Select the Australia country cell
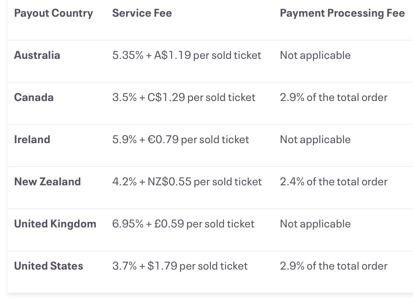Viewport: 413px width, 299px height. pos(37,55)
